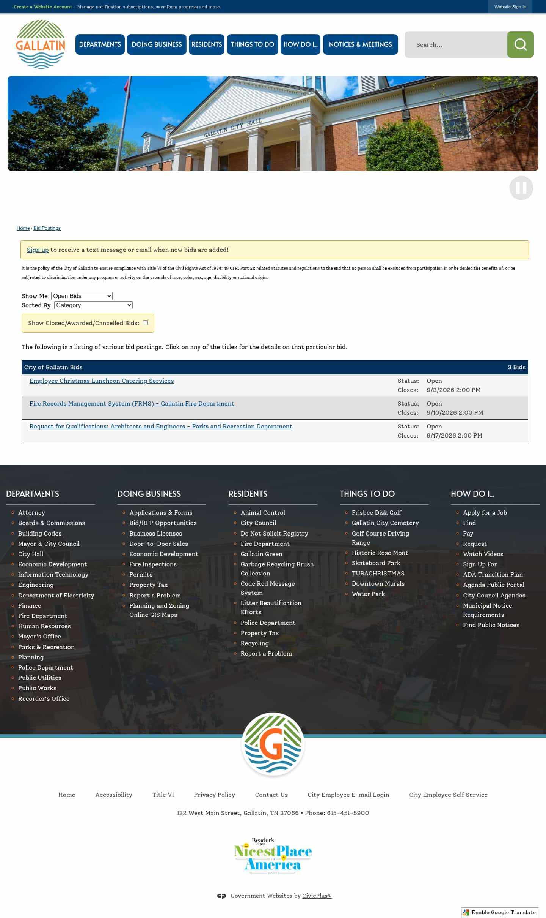Click Title VI bottom footer link
The image size is (546, 918).
pyautogui.click(x=163, y=795)
